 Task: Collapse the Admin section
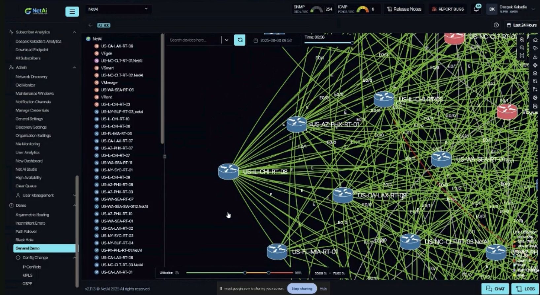click(74, 67)
